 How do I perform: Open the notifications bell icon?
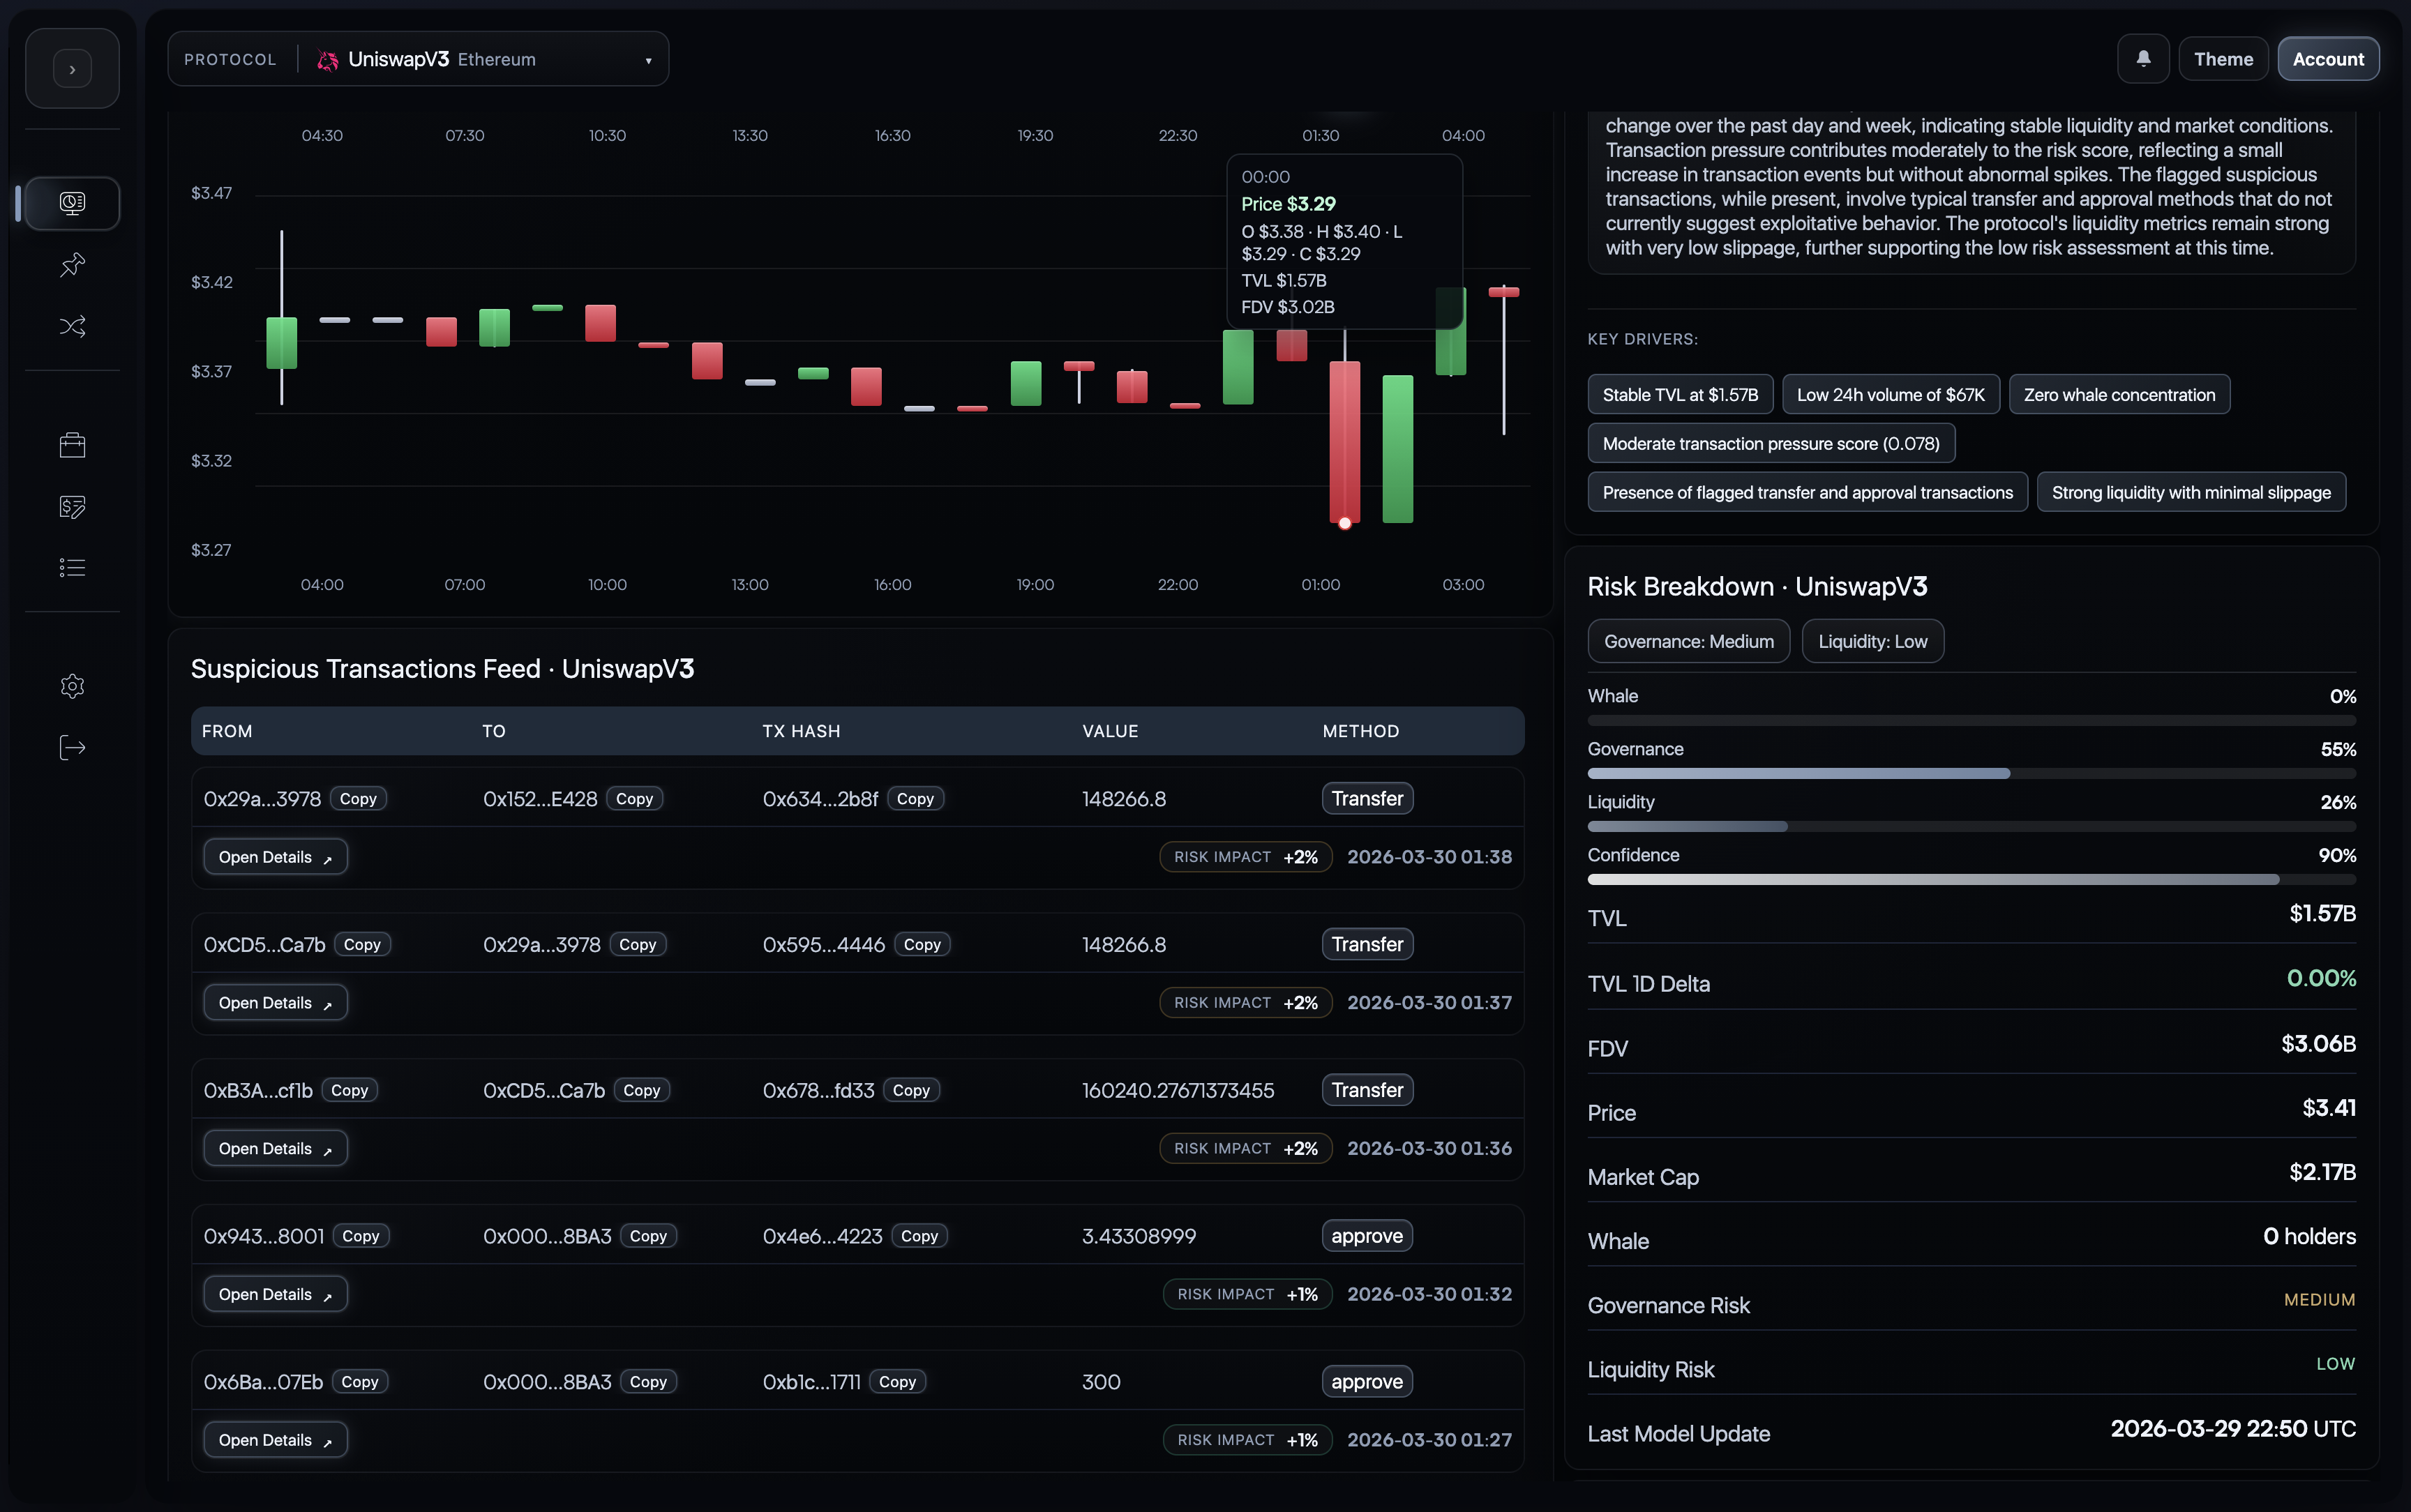(2143, 59)
